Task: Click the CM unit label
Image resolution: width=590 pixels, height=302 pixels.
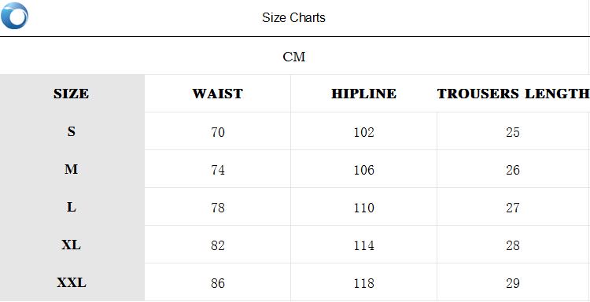Action: (294, 57)
